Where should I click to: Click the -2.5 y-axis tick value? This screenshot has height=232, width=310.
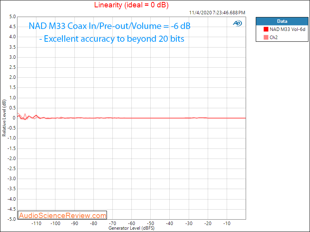pyautogui.click(x=12, y=169)
